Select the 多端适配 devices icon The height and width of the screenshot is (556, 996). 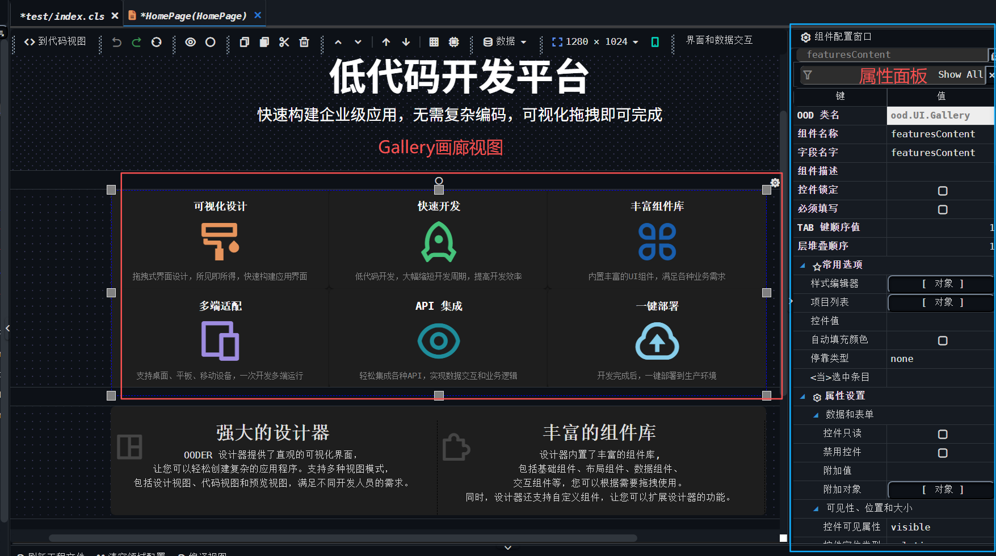click(x=220, y=341)
